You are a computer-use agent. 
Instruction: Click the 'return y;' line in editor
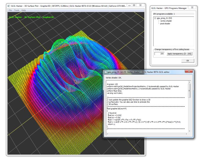coord(111,124)
